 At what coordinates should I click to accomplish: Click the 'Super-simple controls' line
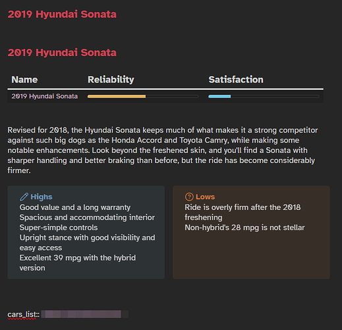pos(59,228)
